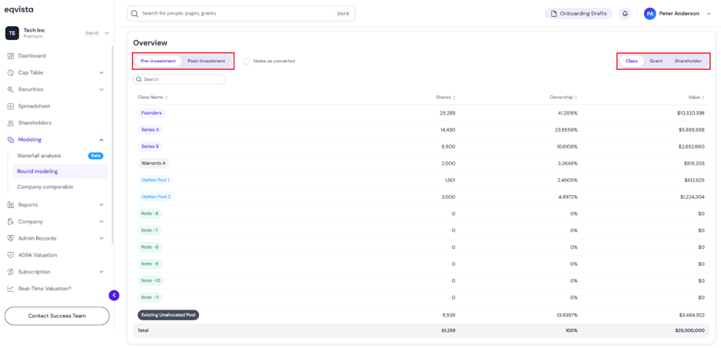The image size is (721, 348).
Task: Click Contact Success Team button
Action: [x=57, y=317]
